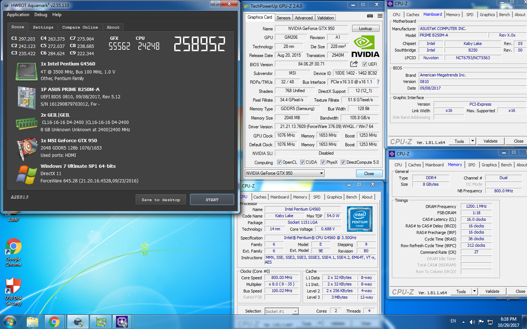
Task: Click Validate in CPU-Z Memory window
Action: tap(492, 291)
